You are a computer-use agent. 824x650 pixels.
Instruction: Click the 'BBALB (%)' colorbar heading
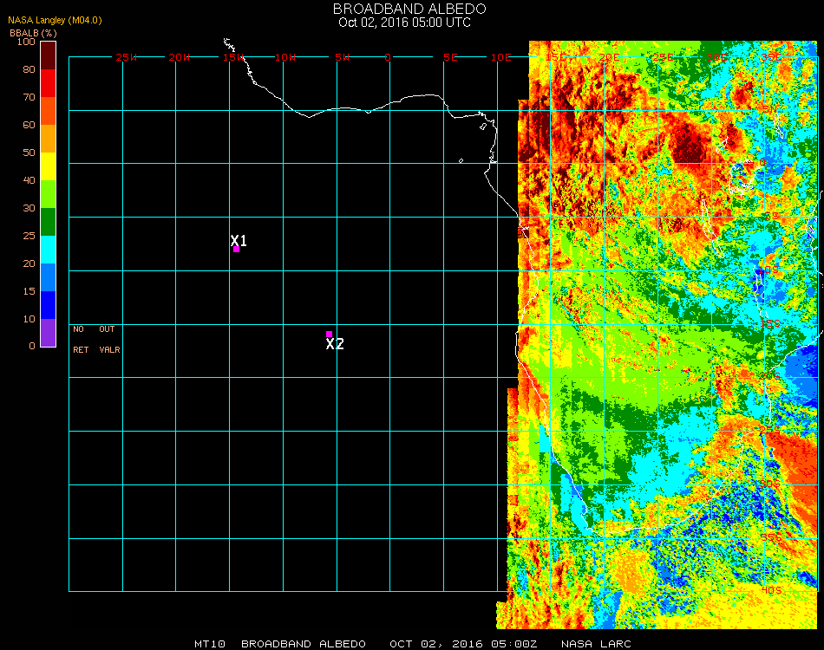coord(33,33)
